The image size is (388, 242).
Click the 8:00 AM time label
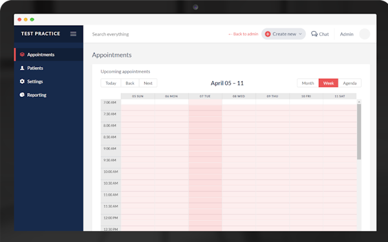tap(110, 125)
